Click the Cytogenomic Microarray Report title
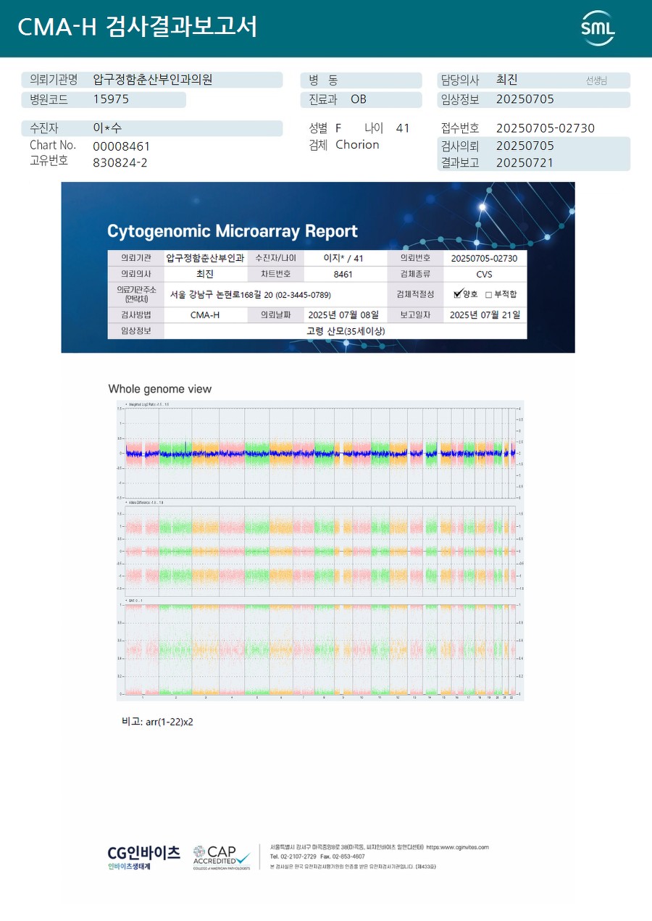Viewport: 652px width, 921px height. tap(233, 231)
